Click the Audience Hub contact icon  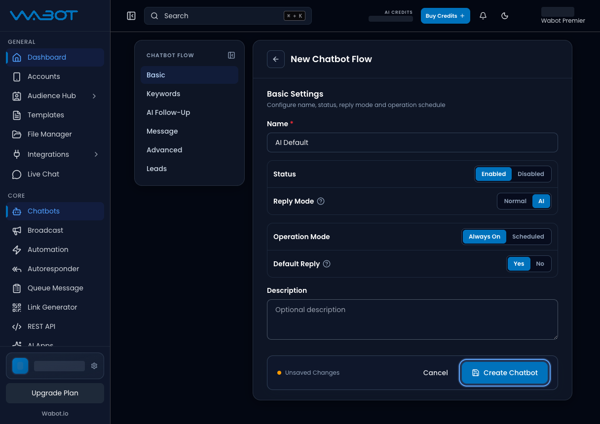pos(17,96)
